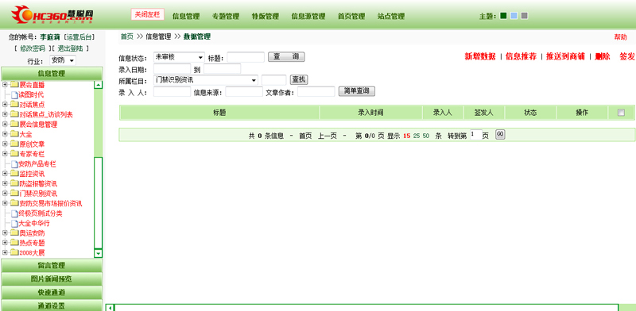The width and height of the screenshot is (636, 311).
Task: Click the 新增数据 link
Action: 480,56
